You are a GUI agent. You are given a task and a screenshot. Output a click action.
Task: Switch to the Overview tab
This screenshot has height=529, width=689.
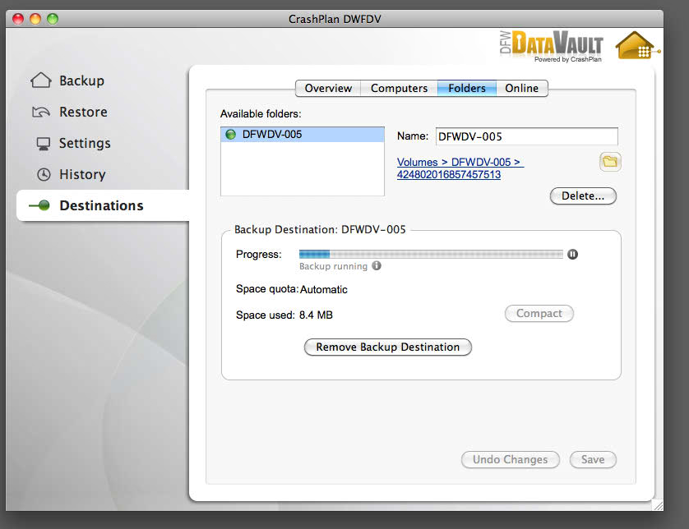coord(328,88)
